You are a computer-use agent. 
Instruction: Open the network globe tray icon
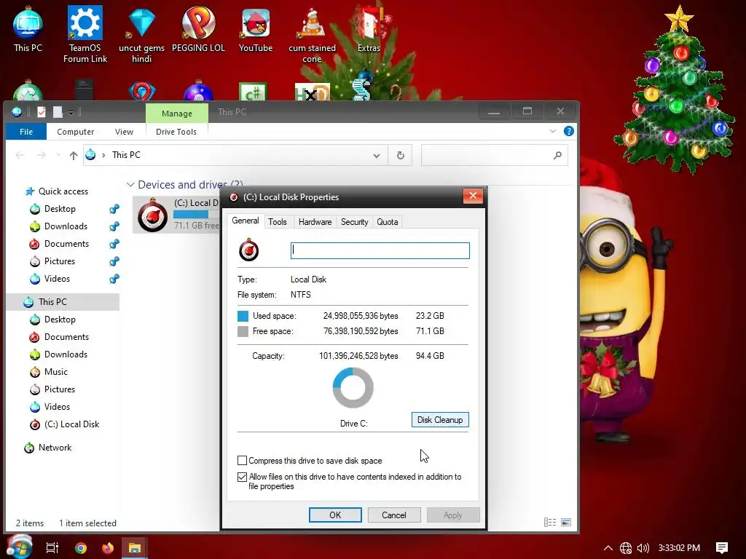pos(626,548)
